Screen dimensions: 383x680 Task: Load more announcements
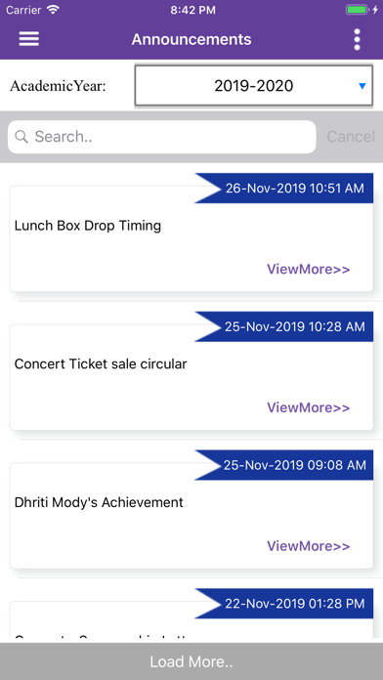(x=191, y=661)
